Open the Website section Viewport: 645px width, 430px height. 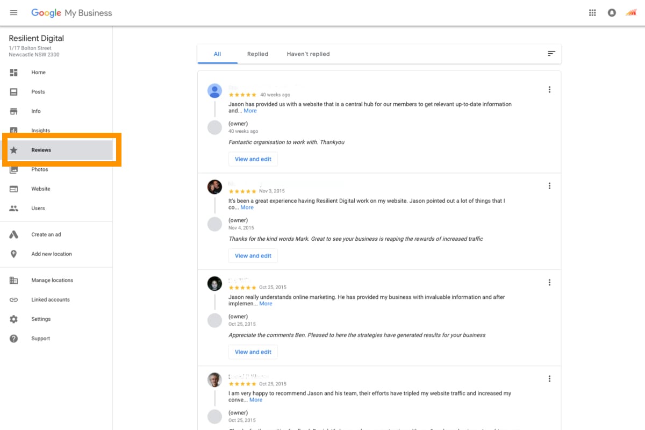tap(41, 189)
